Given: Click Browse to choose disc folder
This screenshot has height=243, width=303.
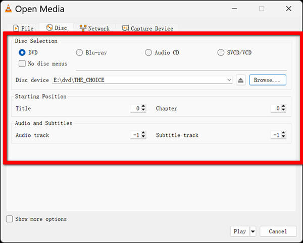Looking at the screenshot, I should [268, 80].
